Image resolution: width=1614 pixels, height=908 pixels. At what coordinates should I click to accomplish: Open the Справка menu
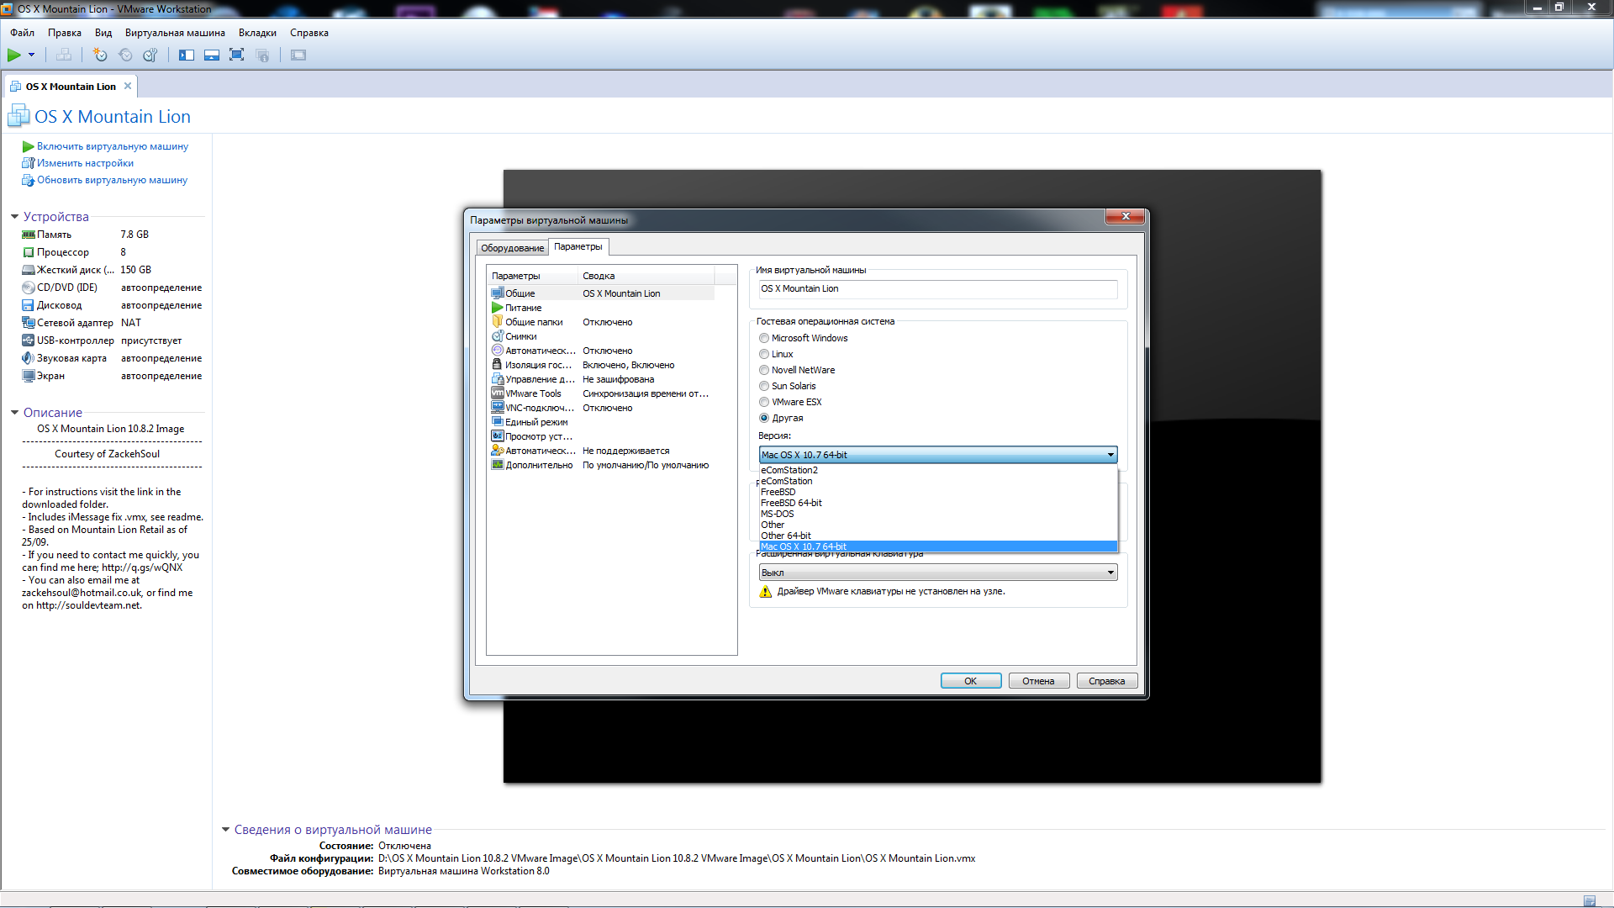pos(309,33)
